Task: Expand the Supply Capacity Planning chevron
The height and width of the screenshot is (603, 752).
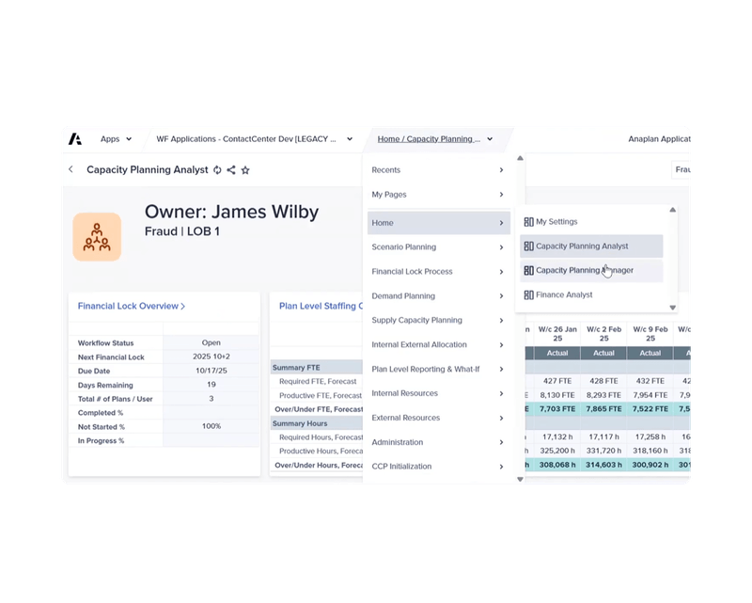Action: 501,320
